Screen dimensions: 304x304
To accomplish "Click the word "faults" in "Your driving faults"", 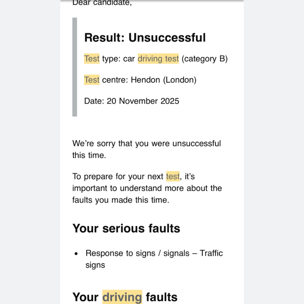I will point(161,297).
